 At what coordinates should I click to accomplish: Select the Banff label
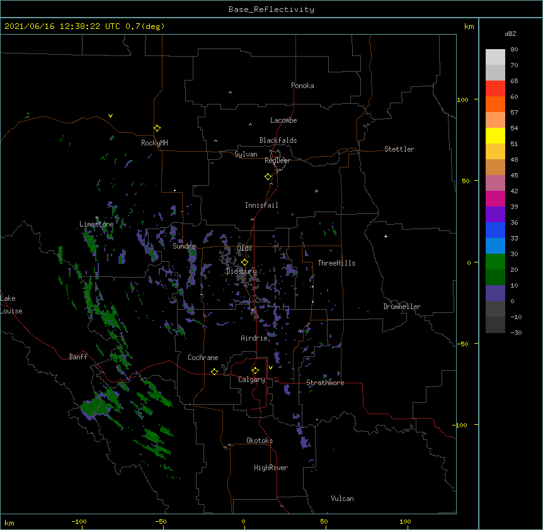[78, 357]
